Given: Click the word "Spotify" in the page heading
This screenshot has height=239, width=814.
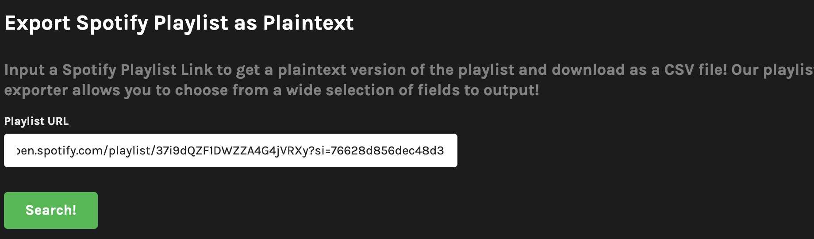Looking at the screenshot, I should point(112,23).
